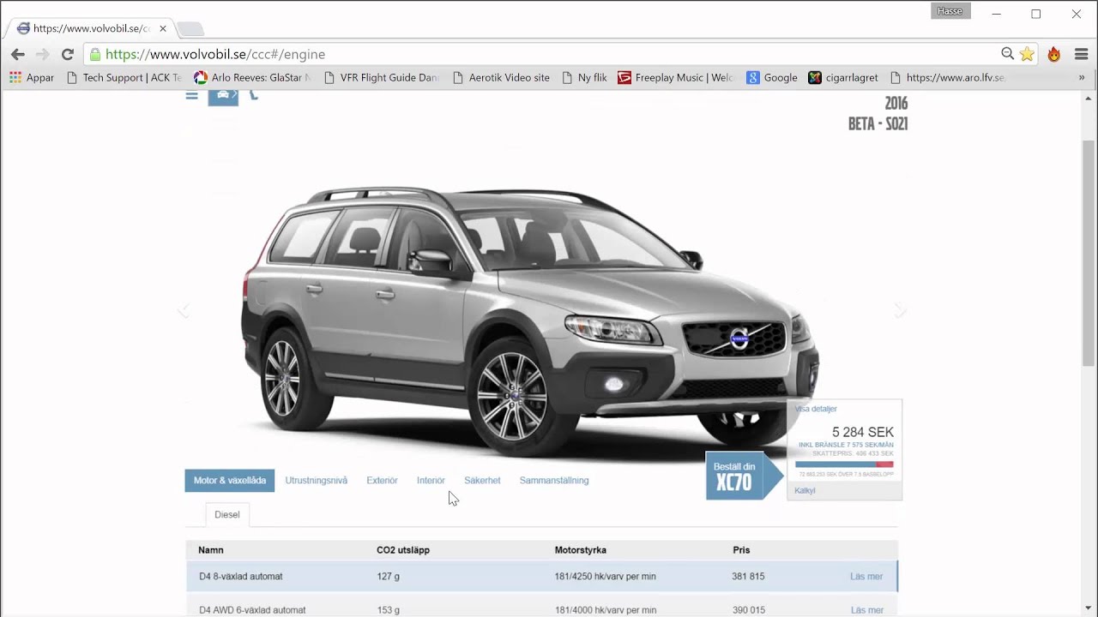
Task: Switch to the Utrustningsnivå tab
Action: click(317, 481)
